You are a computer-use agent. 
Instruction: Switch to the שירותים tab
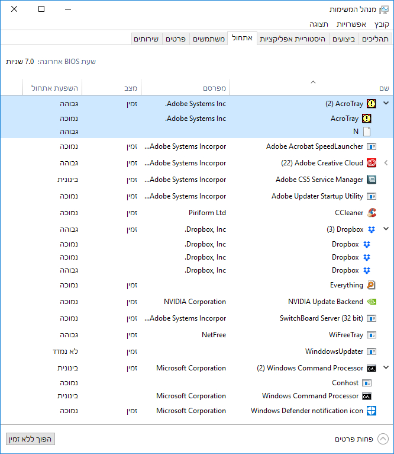pyautogui.click(x=146, y=39)
